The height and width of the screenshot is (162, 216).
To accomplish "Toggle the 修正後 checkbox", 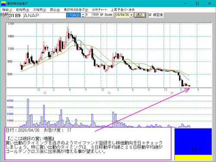I will tap(150, 15).
